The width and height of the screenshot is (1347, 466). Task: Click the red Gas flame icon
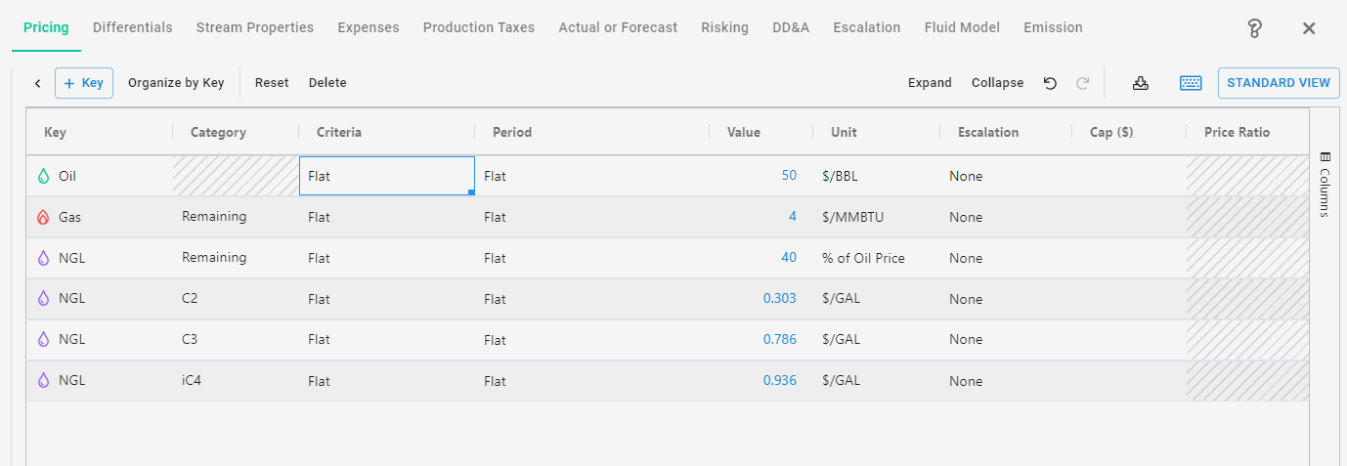pos(43,218)
